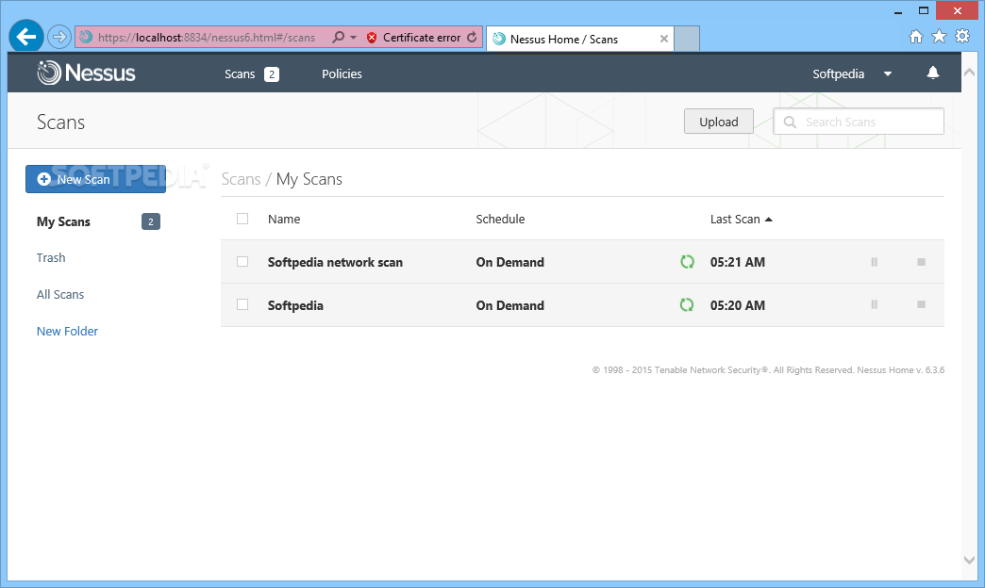This screenshot has height=588, width=985.
Task: Sort by Last Scan column
Action: point(741,219)
